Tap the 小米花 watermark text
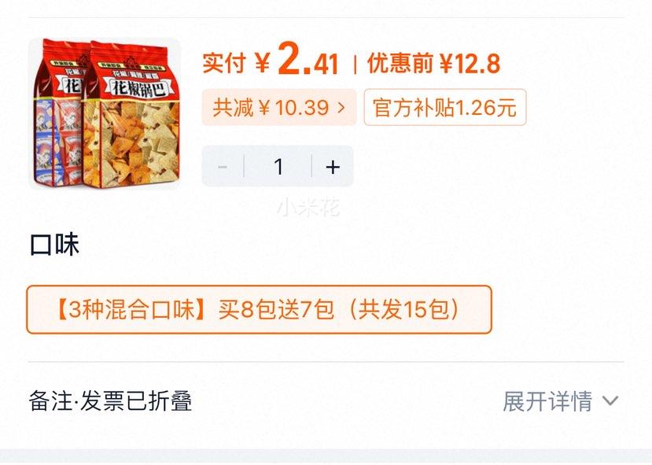 point(308,207)
